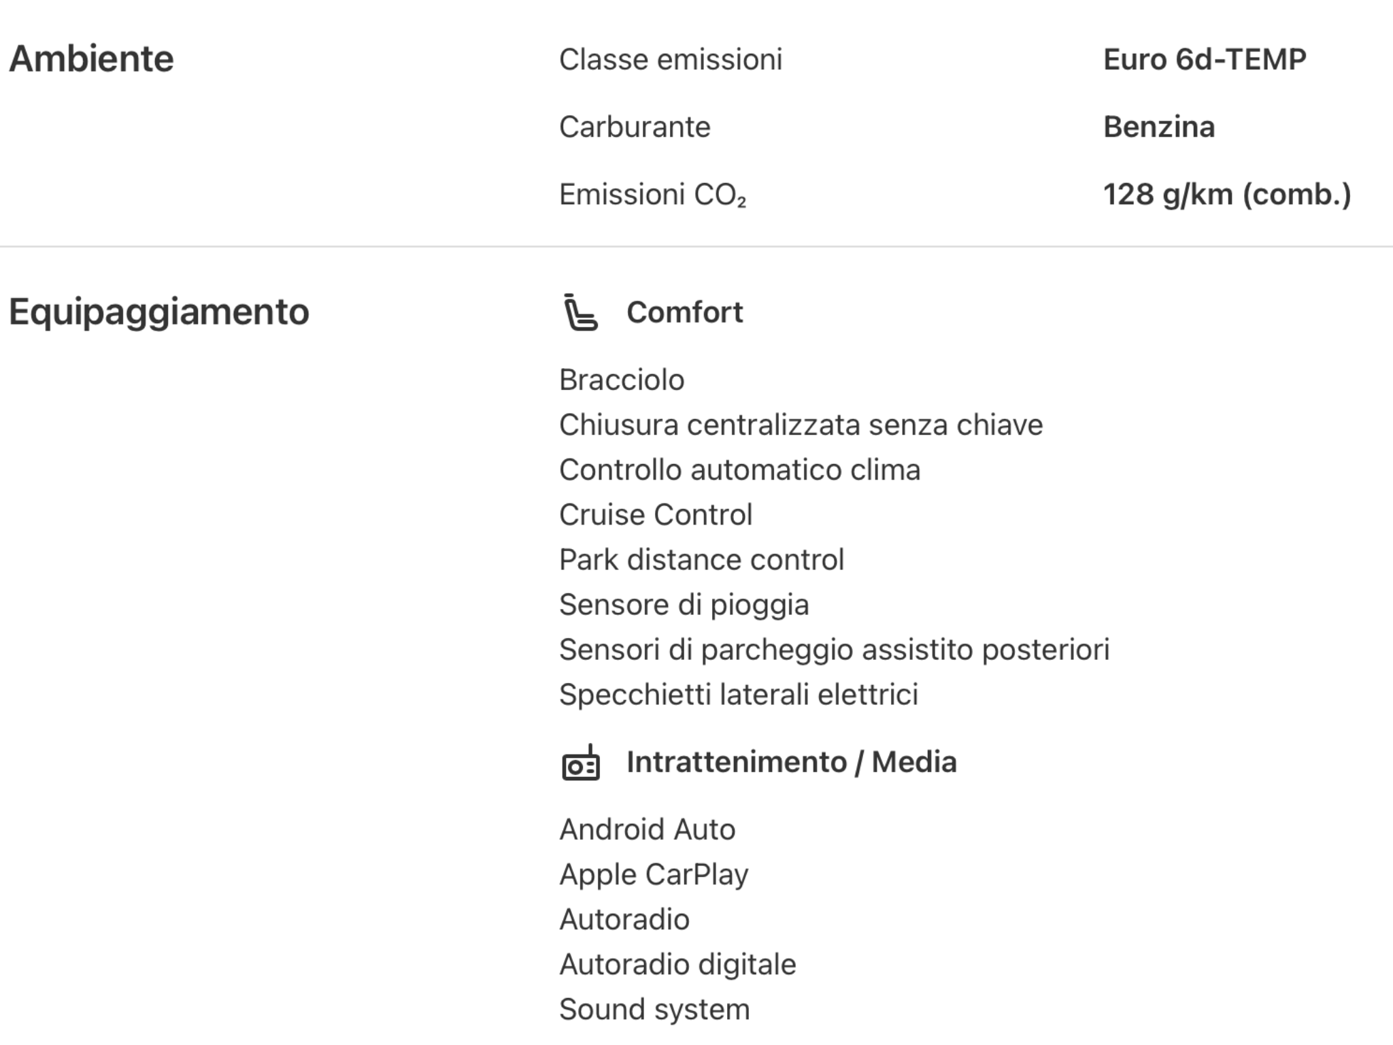This screenshot has height=1045, width=1393.
Task: Click the radio icon beside Intrattenimento / Media
Action: point(580,763)
